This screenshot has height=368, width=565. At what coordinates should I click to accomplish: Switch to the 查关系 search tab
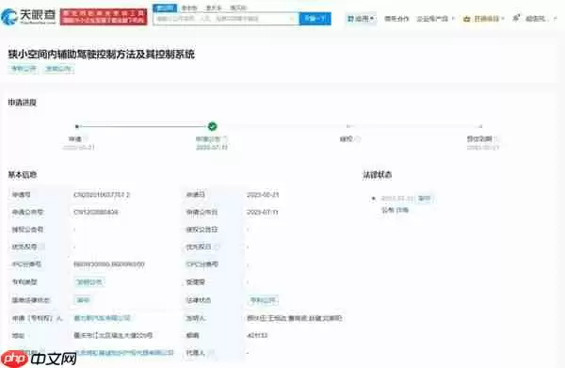click(x=214, y=8)
